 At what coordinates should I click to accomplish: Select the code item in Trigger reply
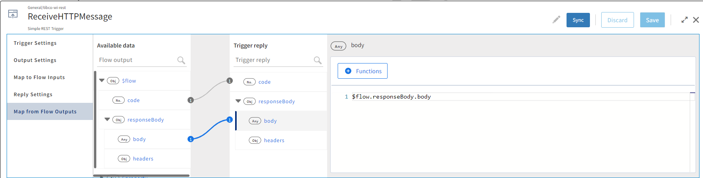click(x=264, y=82)
